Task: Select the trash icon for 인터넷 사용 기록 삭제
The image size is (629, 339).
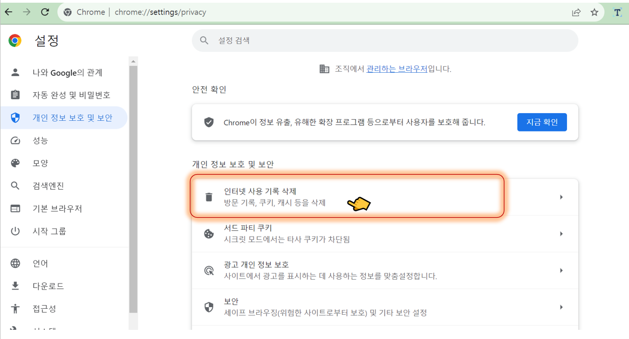Action: (208, 196)
